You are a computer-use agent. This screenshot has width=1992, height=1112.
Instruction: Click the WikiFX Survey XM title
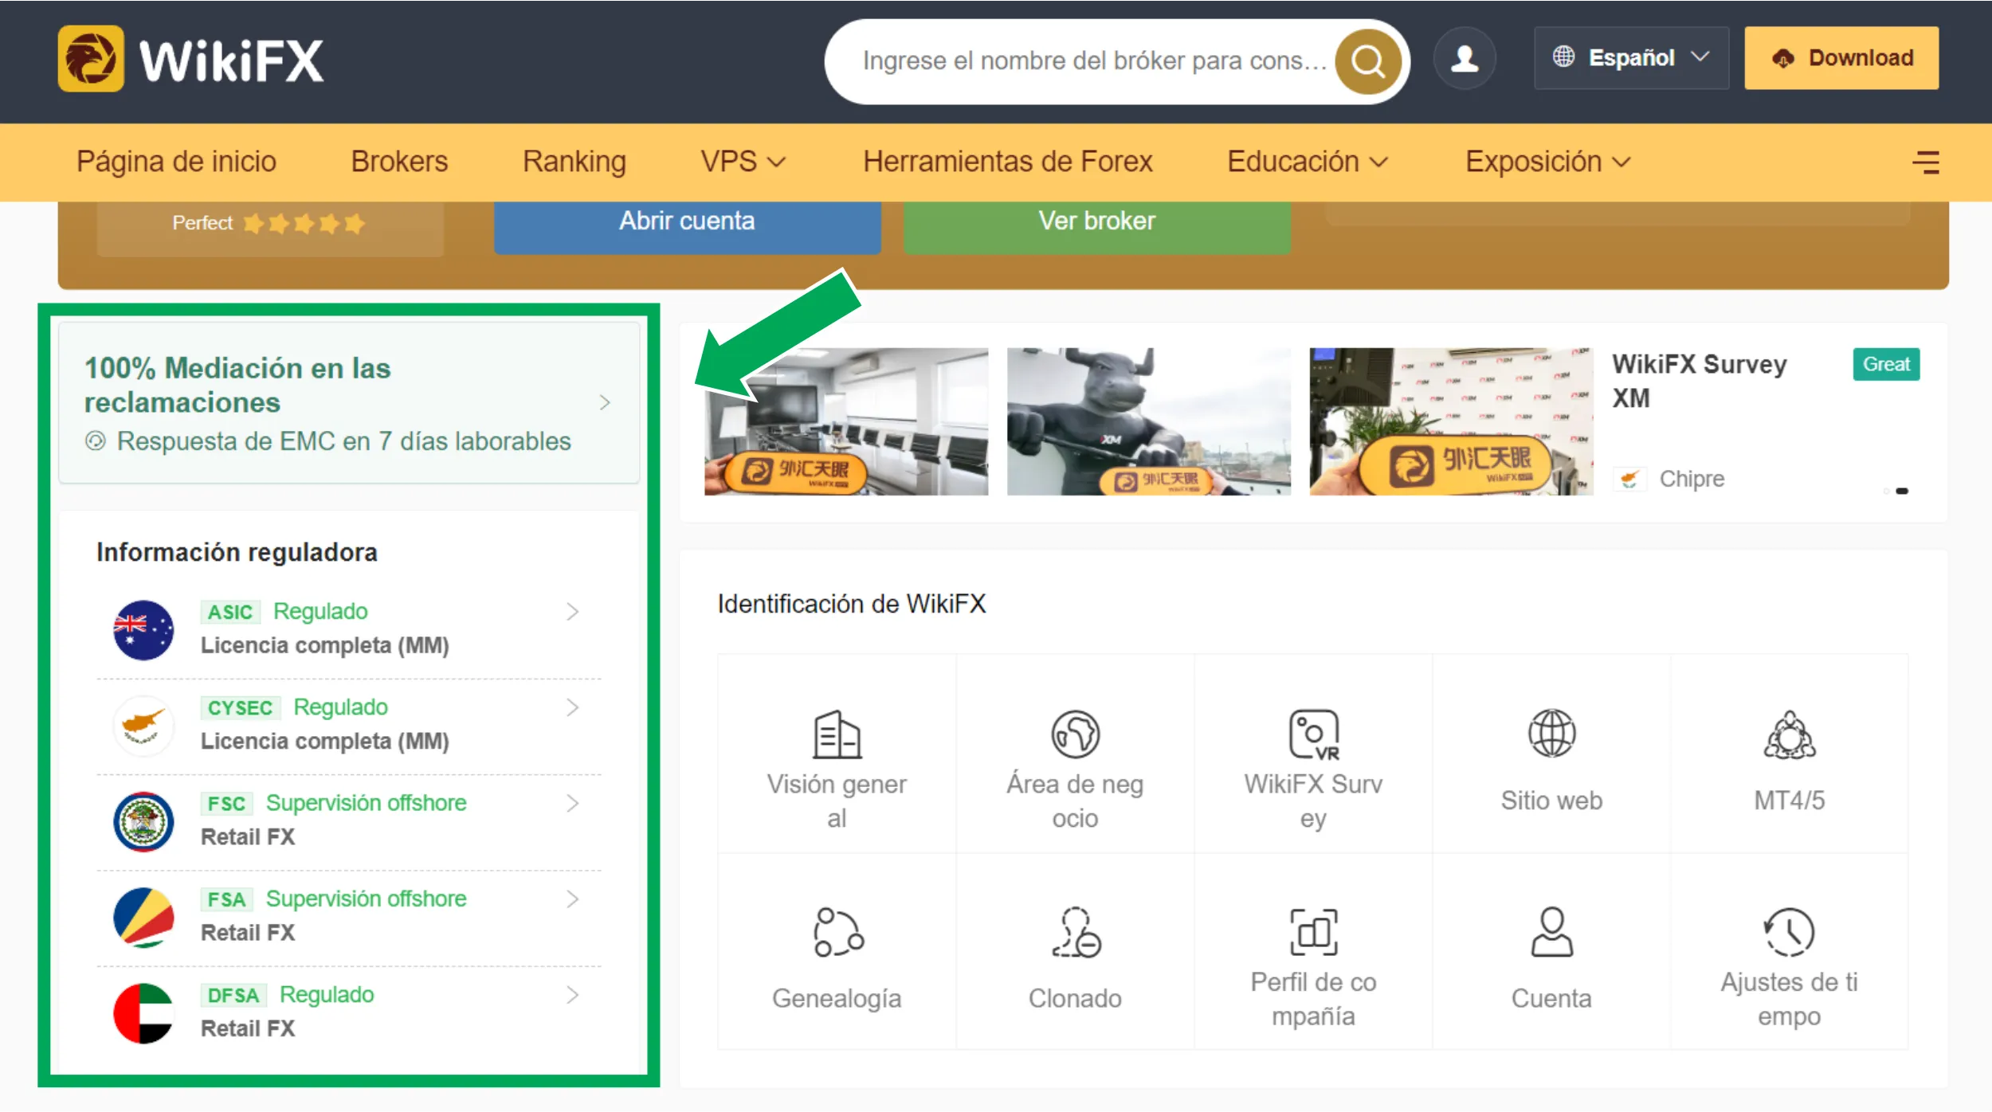point(1699,382)
